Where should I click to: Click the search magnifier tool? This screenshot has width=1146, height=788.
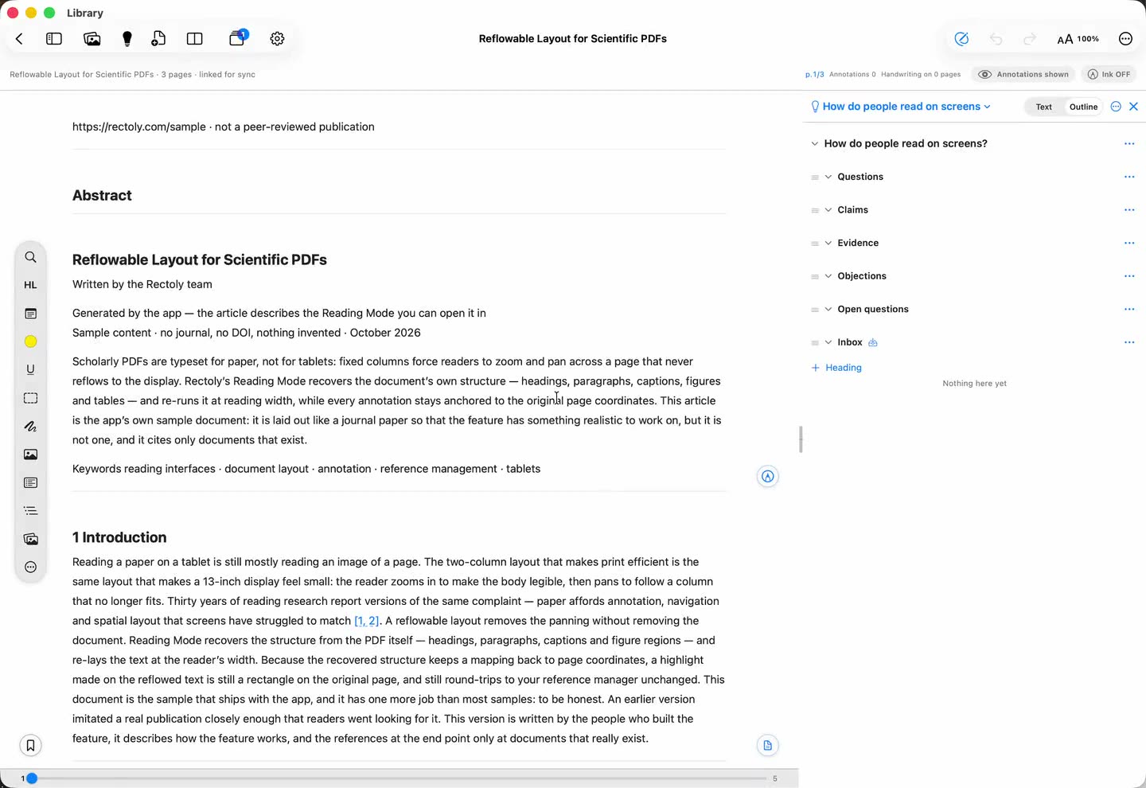30,257
